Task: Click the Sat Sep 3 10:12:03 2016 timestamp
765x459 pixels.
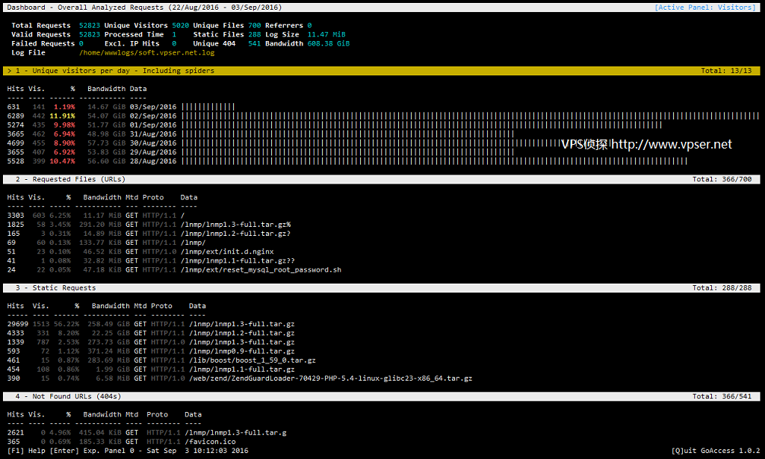Action: [x=197, y=451]
